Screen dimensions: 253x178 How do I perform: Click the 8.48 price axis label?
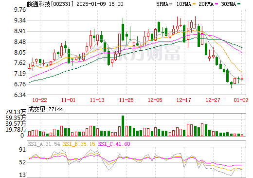20,42
